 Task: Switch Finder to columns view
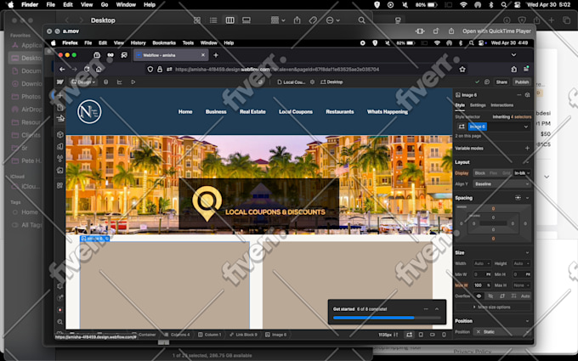click(230, 20)
